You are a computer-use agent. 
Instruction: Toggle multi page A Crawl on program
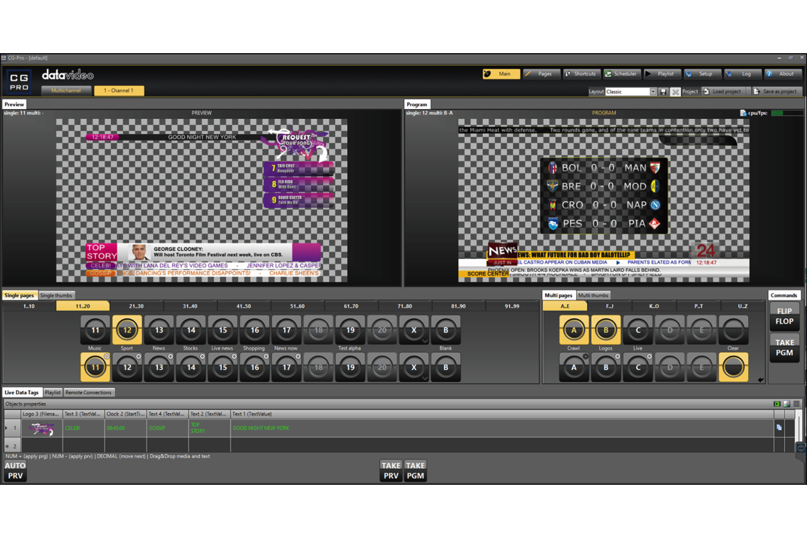574,330
